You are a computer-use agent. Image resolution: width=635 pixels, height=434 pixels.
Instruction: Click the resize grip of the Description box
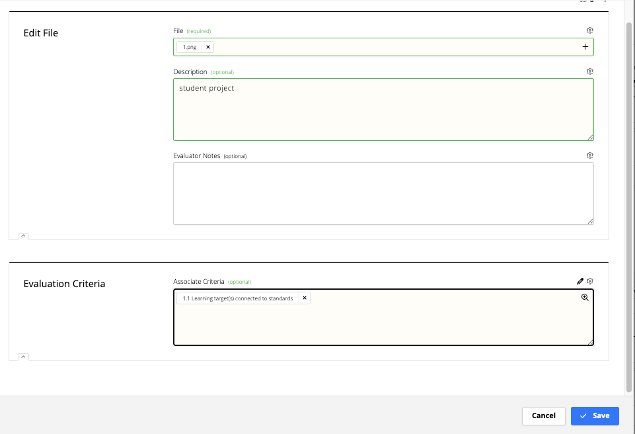[590, 137]
